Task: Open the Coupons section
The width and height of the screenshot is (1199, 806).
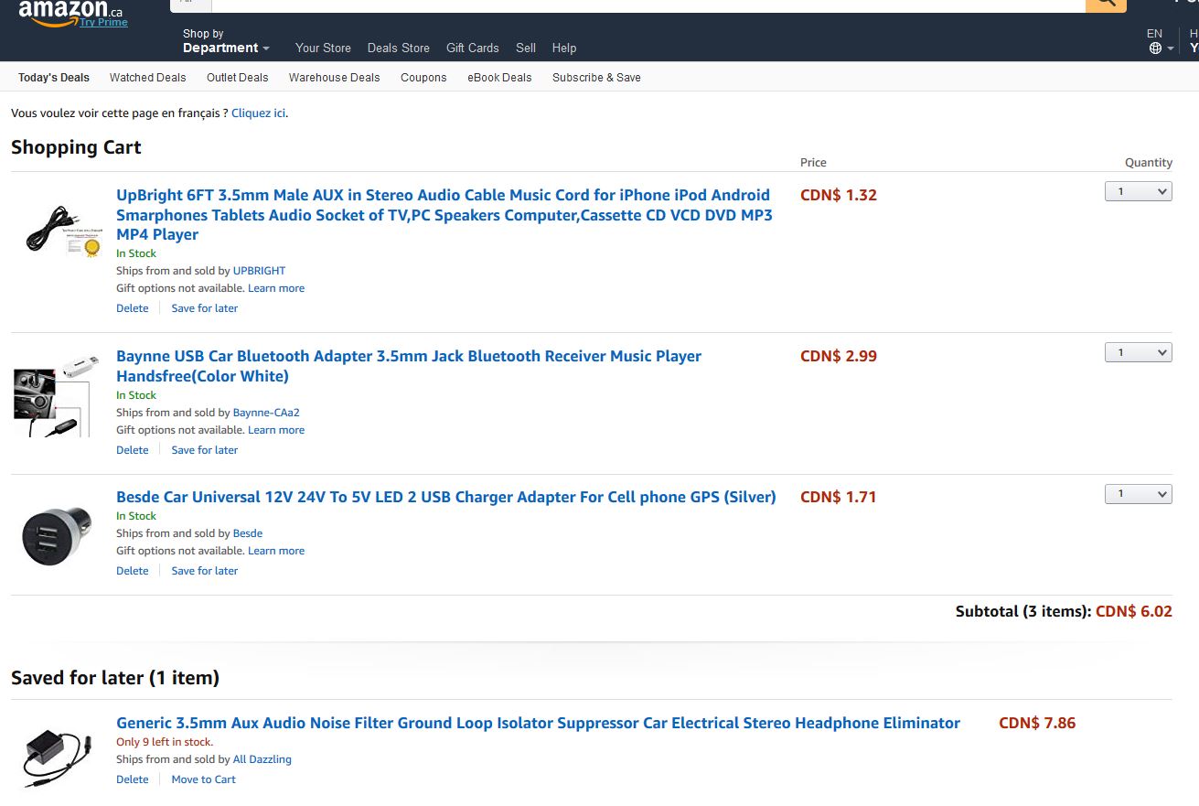Action: [423, 78]
